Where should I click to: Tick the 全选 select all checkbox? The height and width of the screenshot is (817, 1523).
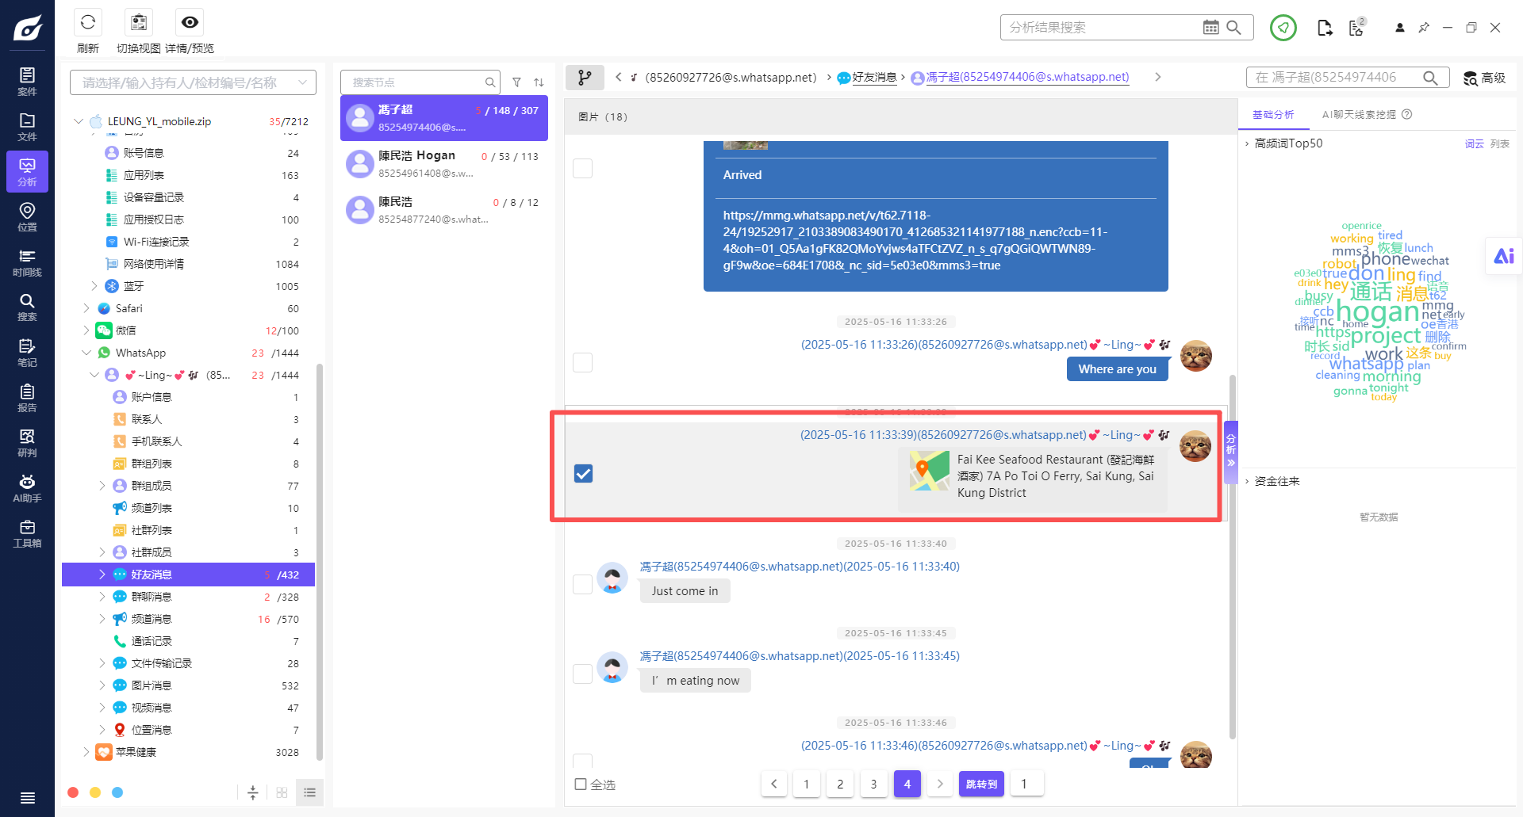[581, 784]
